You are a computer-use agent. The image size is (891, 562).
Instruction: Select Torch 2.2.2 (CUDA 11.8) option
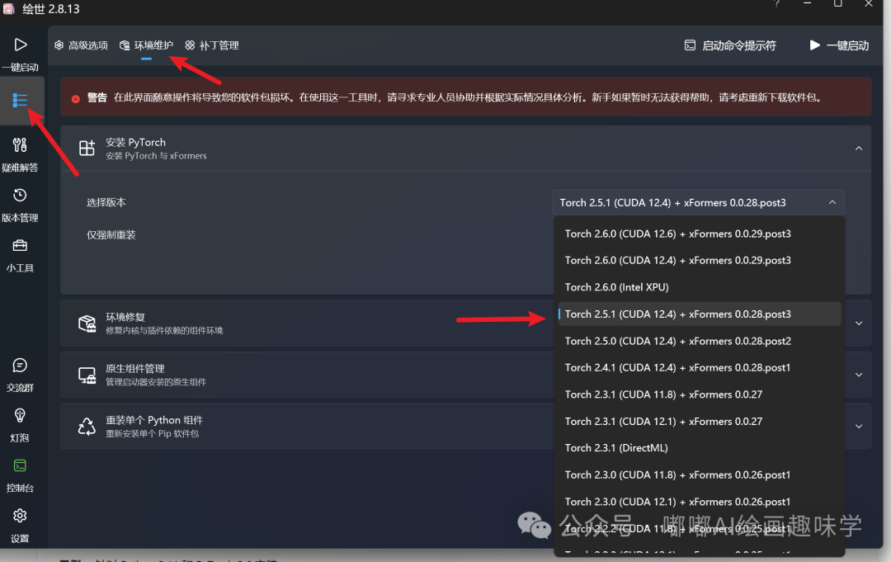point(700,528)
